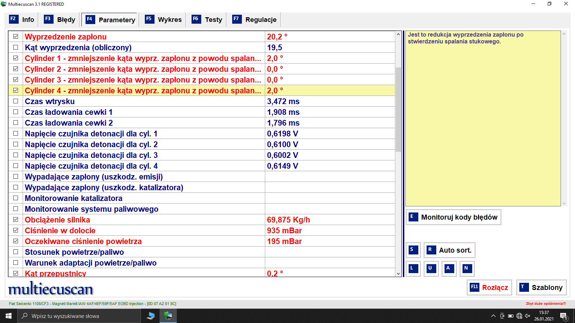Switch to the F7 Regulacje tab
The height and width of the screenshot is (323, 575).
click(254, 19)
